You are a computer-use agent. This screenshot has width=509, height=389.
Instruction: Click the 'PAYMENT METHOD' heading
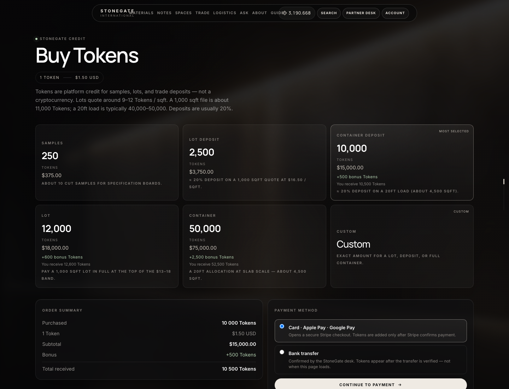coord(296,310)
